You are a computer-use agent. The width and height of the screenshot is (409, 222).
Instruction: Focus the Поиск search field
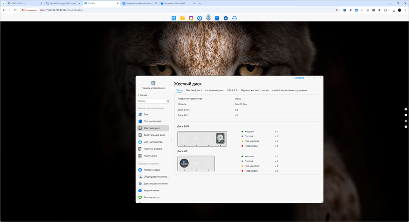pos(153,101)
